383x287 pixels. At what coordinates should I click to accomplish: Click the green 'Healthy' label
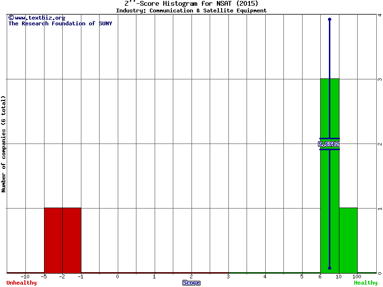coord(366,283)
